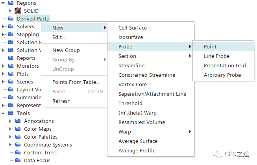Select the Reports tree item
The width and height of the screenshot is (257, 165).
coord(26,58)
